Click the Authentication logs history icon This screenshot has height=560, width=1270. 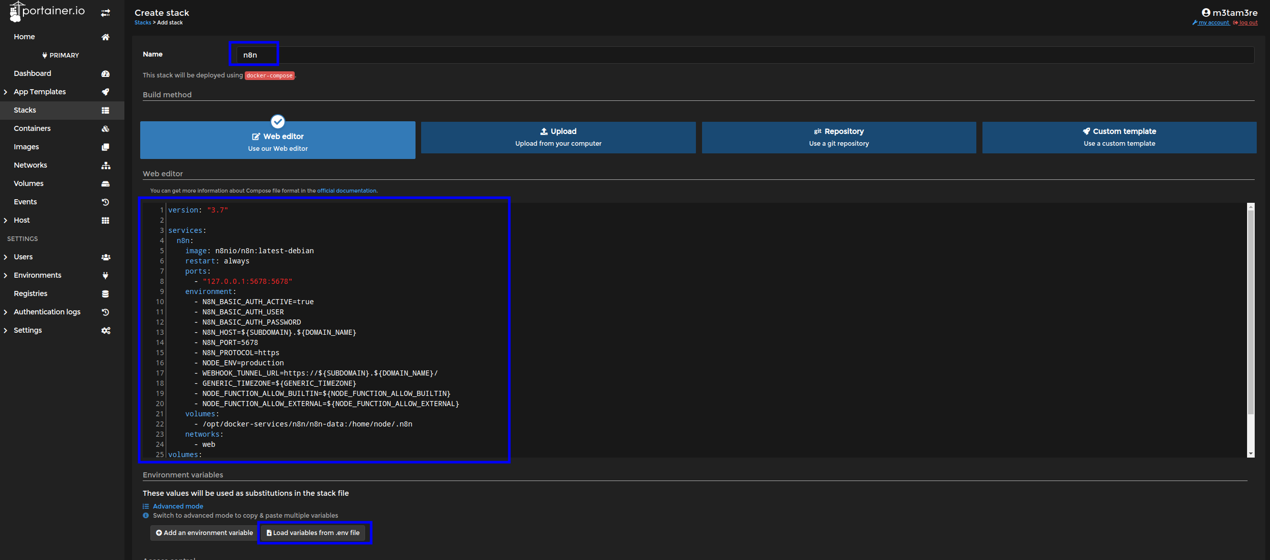[106, 312]
